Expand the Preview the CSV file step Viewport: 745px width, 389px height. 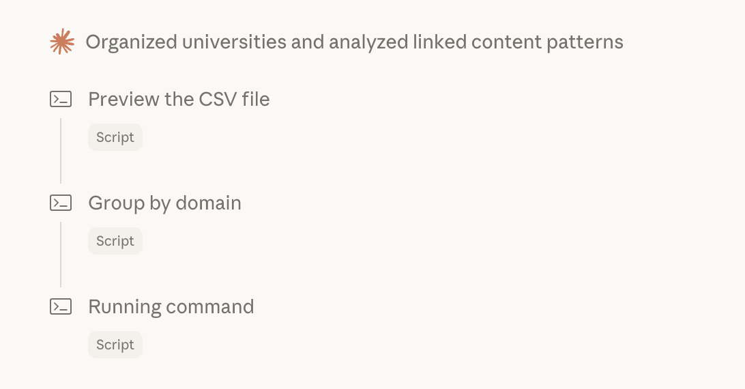[179, 100]
